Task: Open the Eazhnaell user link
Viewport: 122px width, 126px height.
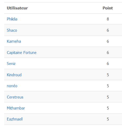Action: tap(15, 119)
